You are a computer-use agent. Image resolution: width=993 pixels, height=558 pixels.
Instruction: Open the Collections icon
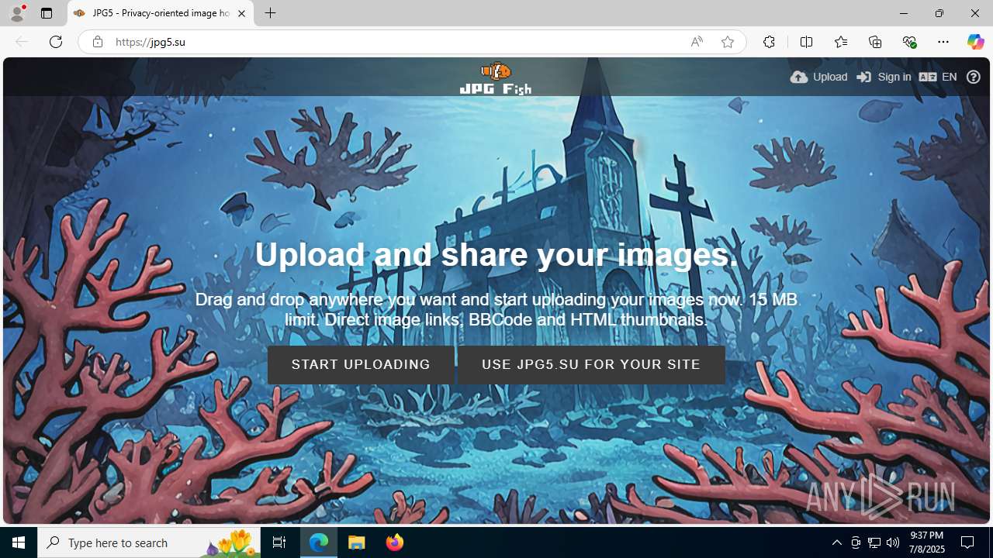pos(875,42)
